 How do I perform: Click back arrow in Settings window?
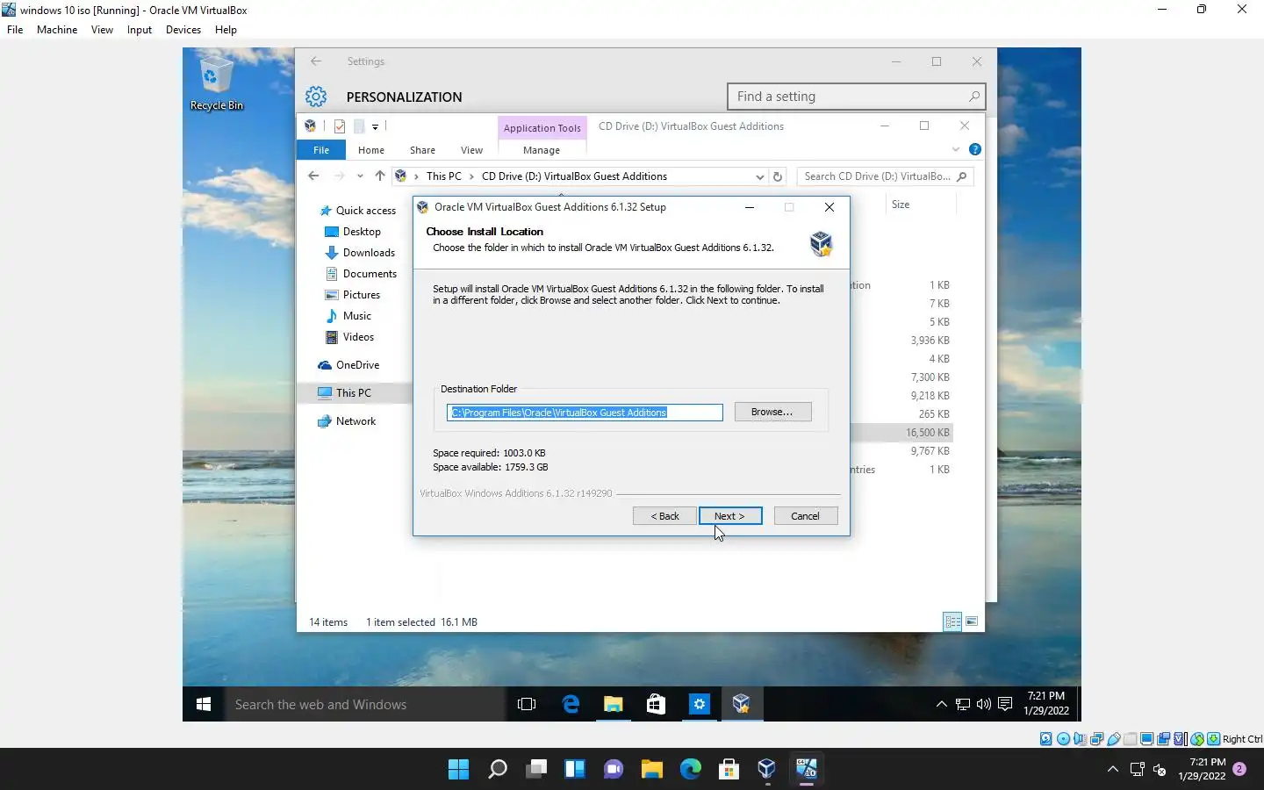[x=316, y=61]
